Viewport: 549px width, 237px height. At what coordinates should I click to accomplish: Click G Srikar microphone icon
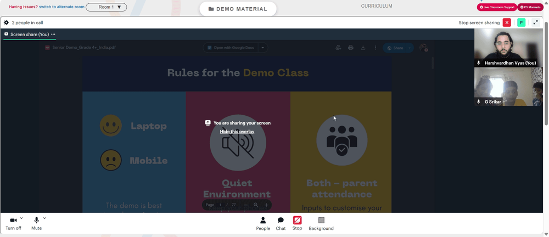[x=479, y=102]
